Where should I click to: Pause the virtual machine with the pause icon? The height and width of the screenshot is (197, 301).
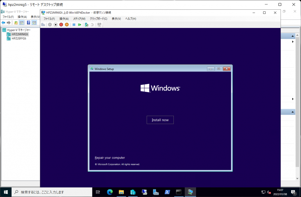pyautogui.click(x=74, y=25)
